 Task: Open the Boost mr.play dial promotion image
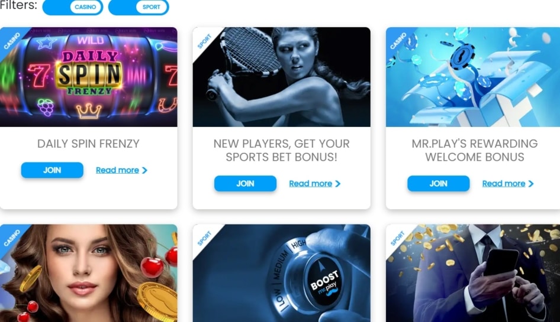click(281, 273)
